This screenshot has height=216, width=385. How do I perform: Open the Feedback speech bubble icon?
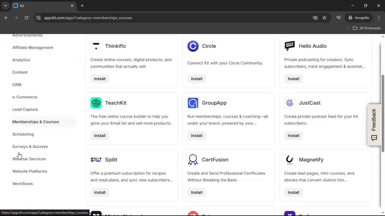(x=374, y=138)
